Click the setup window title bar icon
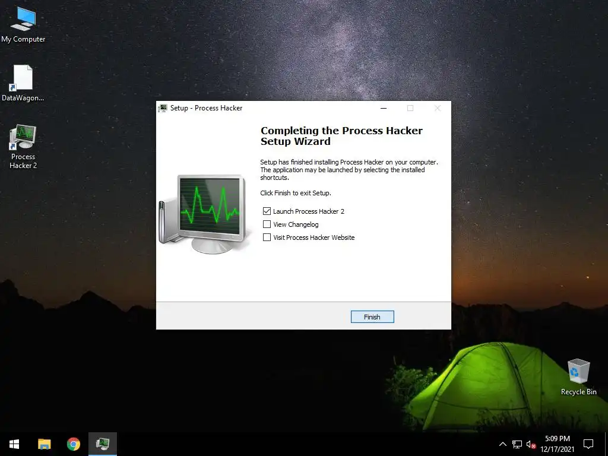This screenshot has width=608, height=456. click(x=163, y=108)
